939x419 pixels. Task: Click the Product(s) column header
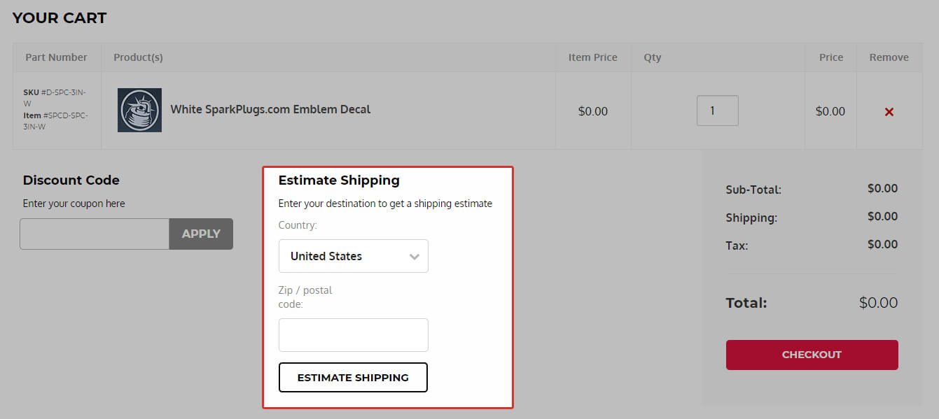point(138,57)
